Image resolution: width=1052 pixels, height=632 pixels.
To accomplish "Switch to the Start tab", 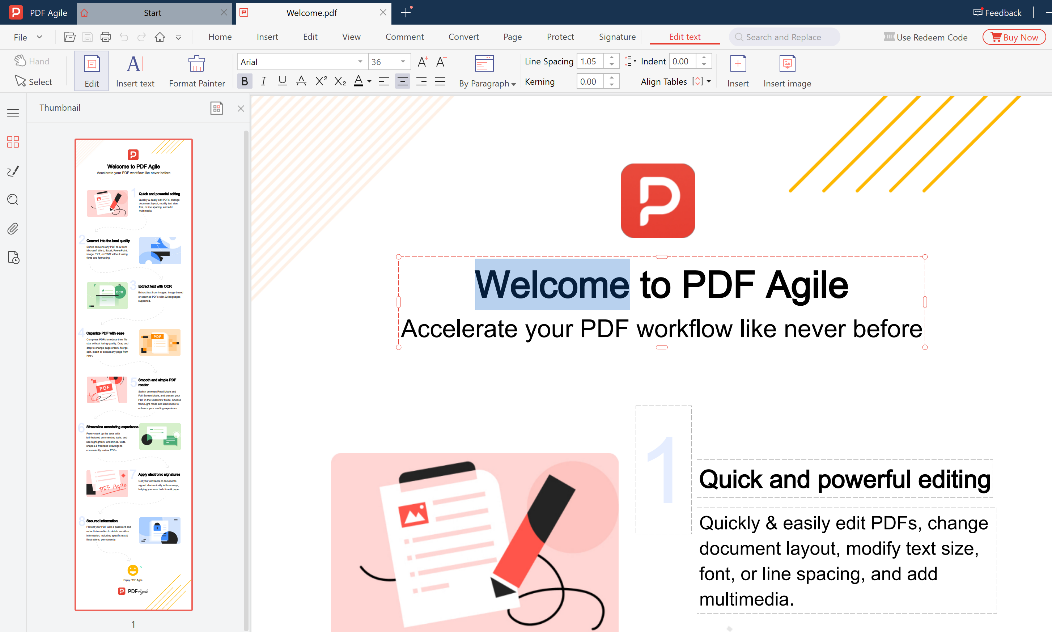I will 152,13.
